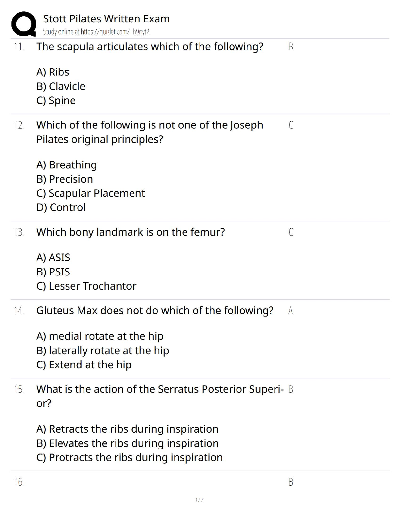
Task: Pick B) Elevates the ribs during inspiration
Action: click(x=127, y=443)
